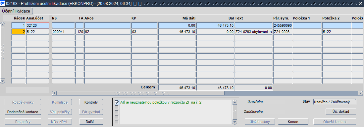
Task: Select row number 1 in Řádek column
Action: pos(19,25)
